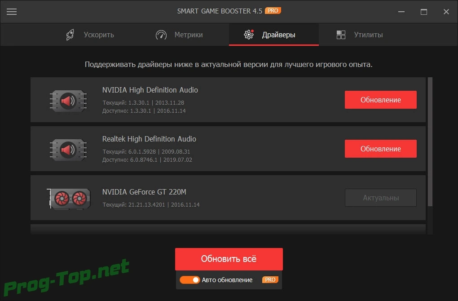Click the Realtek High Definition Audio speaker icon
This screenshot has width=458, height=301.
[x=68, y=150]
